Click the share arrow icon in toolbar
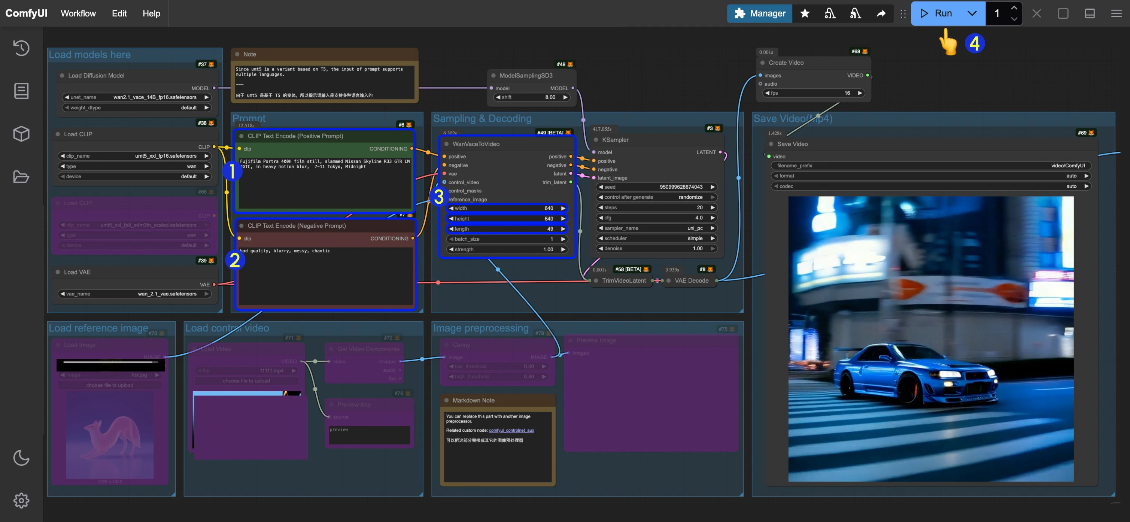The width and height of the screenshot is (1130, 522). click(x=881, y=13)
